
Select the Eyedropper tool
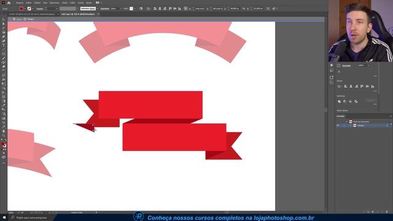(4, 105)
